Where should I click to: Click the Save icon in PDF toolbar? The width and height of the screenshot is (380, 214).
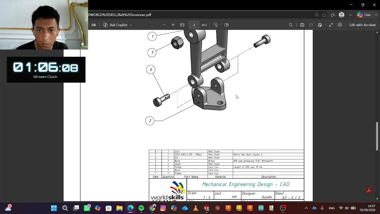[x=311, y=25]
